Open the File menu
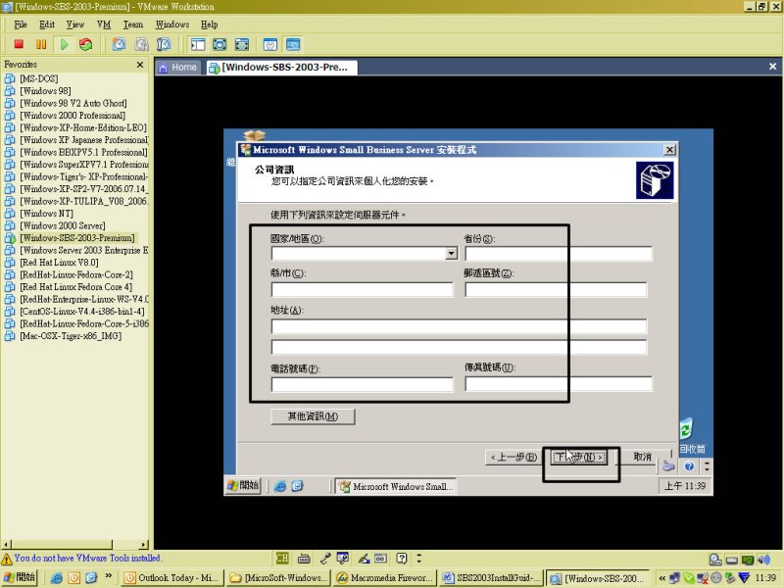The height and width of the screenshot is (588, 784). [21, 24]
